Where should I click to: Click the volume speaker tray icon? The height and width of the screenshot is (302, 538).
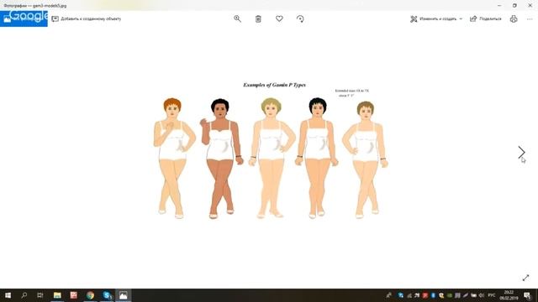482,295
